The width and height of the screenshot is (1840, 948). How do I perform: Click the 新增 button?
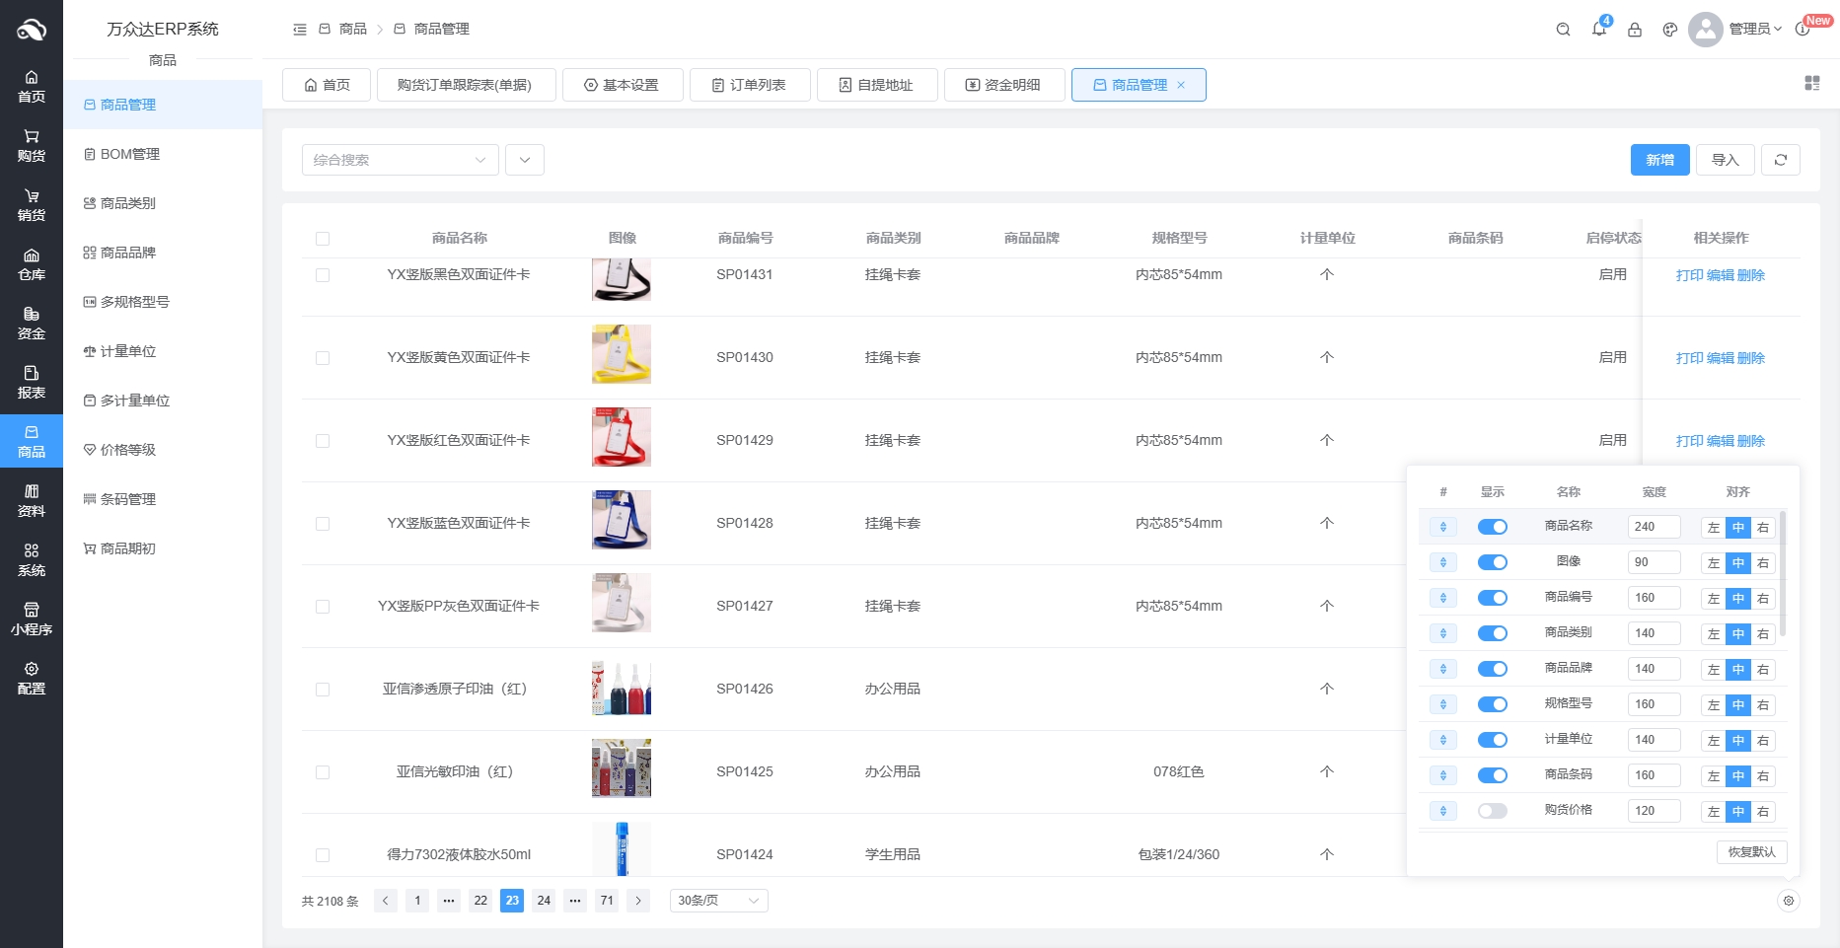1658,160
